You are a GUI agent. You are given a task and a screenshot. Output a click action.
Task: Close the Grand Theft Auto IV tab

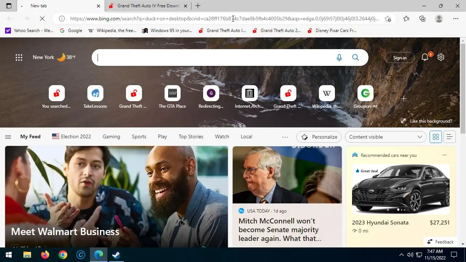tap(185, 6)
